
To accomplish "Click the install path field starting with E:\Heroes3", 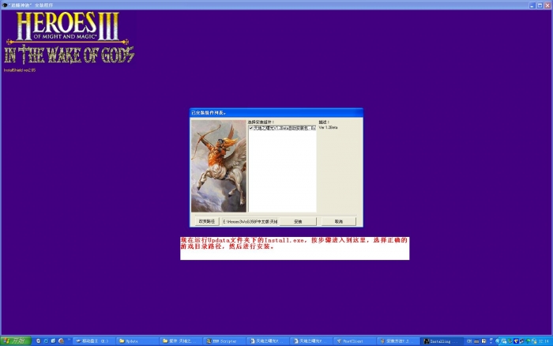I will [x=250, y=221].
